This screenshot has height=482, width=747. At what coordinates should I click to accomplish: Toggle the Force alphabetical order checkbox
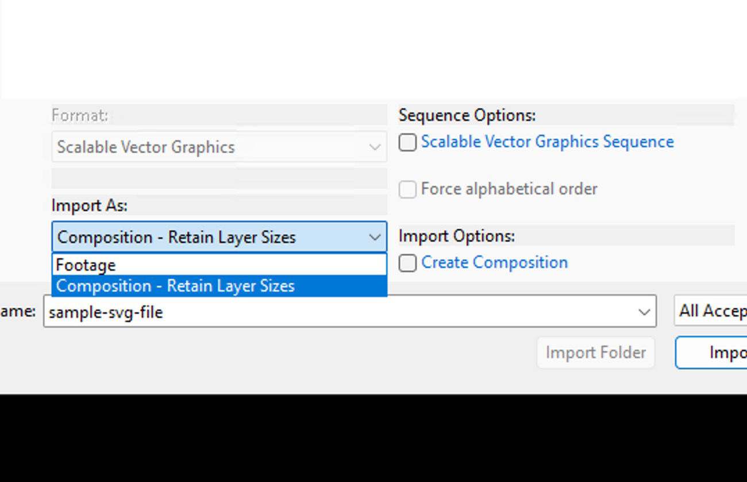point(407,189)
